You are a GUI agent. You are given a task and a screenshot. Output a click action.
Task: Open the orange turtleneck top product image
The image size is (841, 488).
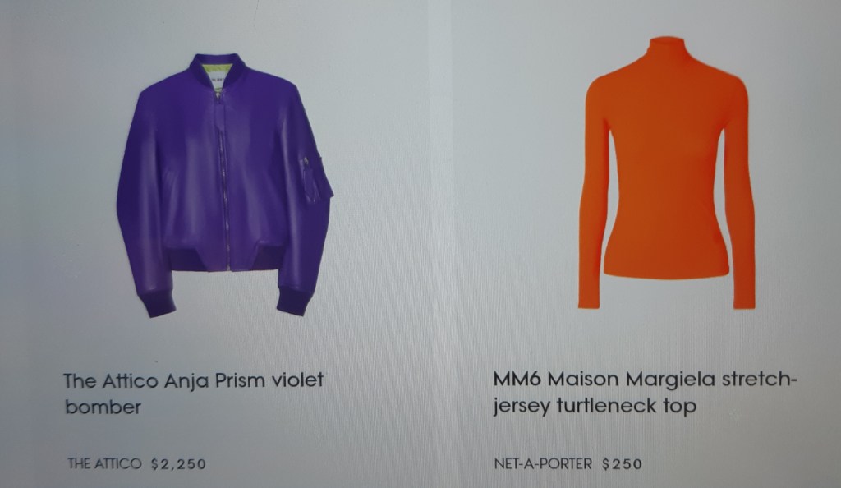point(667,173)
